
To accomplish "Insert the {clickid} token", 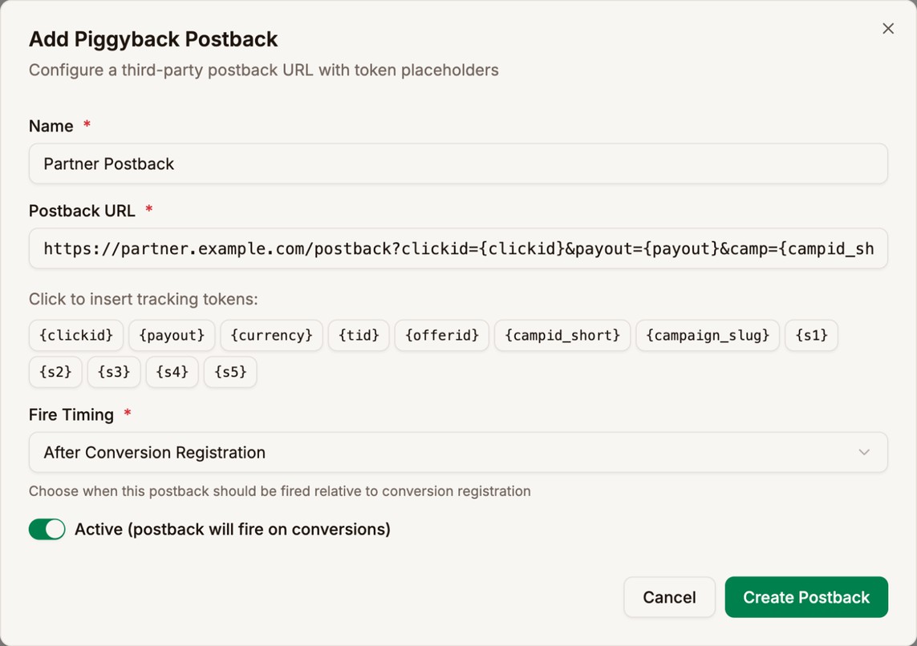I will coord(76,335).
